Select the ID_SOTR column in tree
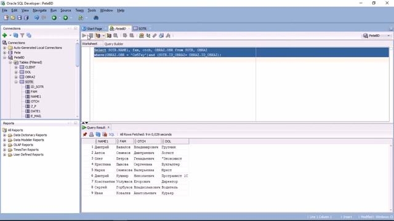This screenshot has height=221, width=394. coord(37,87)
